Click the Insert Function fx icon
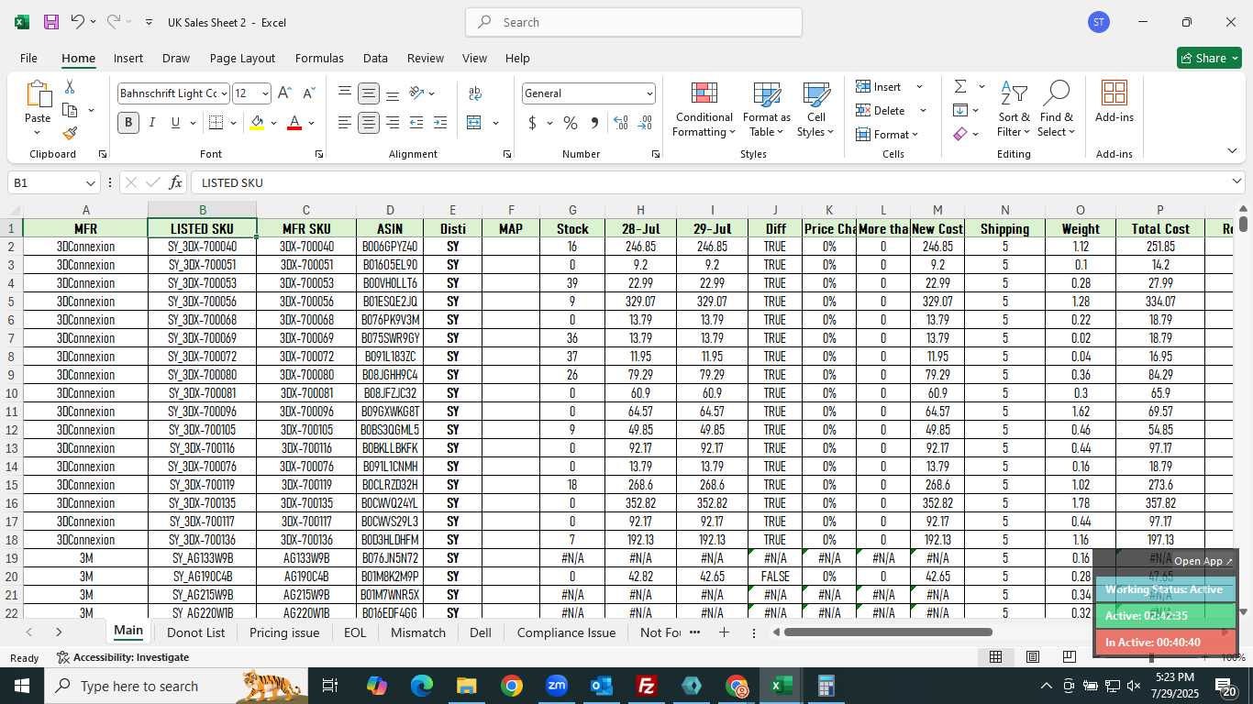This screenshot has height=704, width=1253. [176, 182]
